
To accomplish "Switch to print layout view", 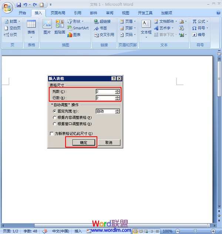I will click(135, 231).
